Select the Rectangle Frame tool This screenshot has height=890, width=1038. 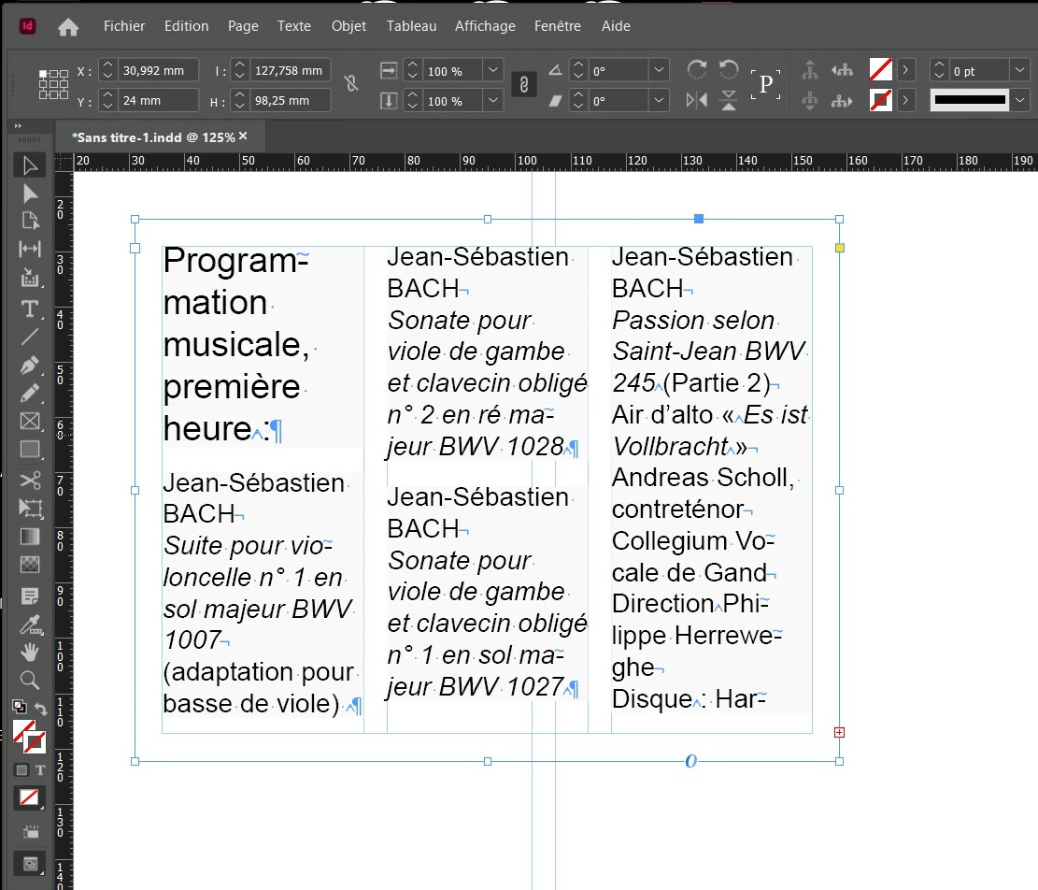tap(30, 421)
